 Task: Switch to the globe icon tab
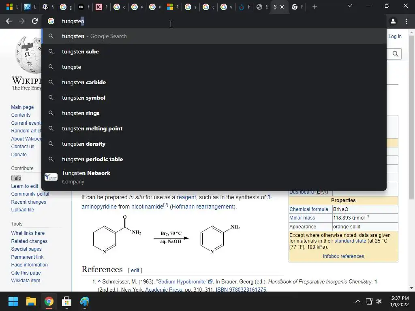pyautogui.click(x=259, y=7)
